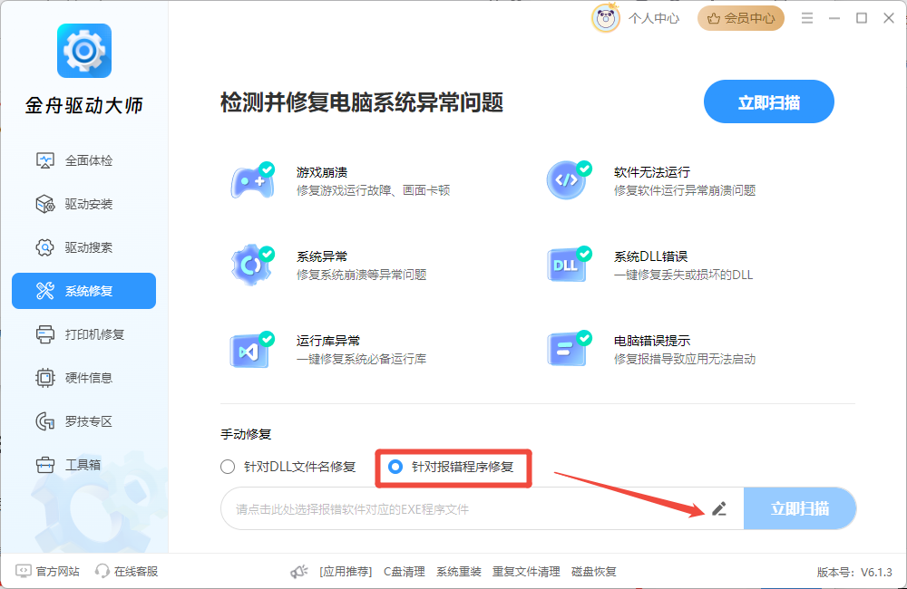Click the 工具箱 toolbox icon
Screen dimensions: 907x589
tap(45, 465)
